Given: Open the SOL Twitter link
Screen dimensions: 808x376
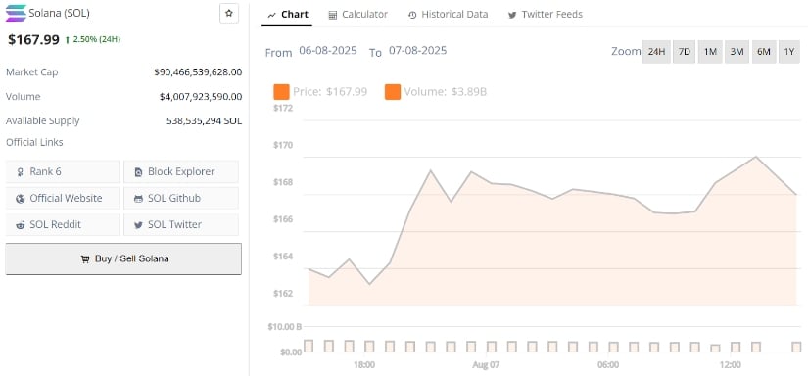Looking at the screenshot, I should tap(181, 224).
